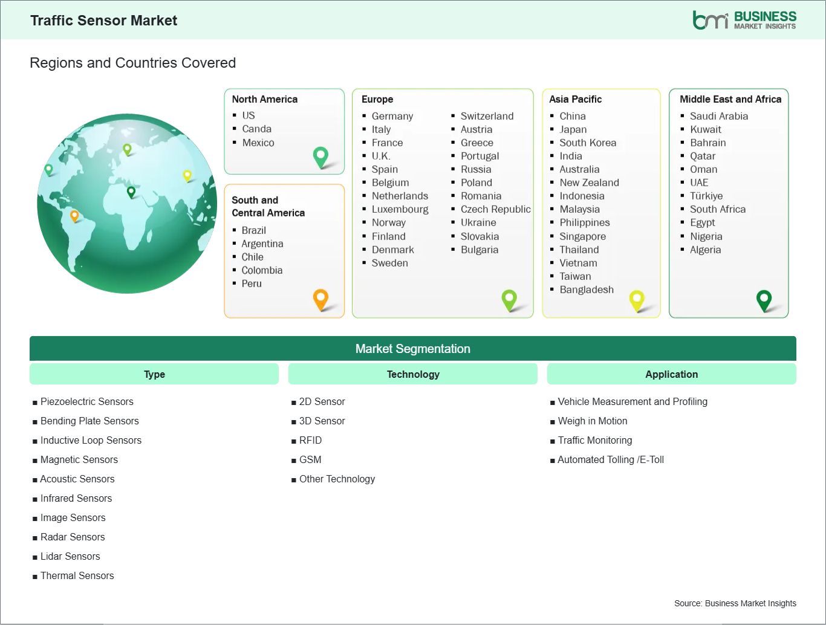
Task: Click Lidar Sensors under Type
Action: [70, 556]
